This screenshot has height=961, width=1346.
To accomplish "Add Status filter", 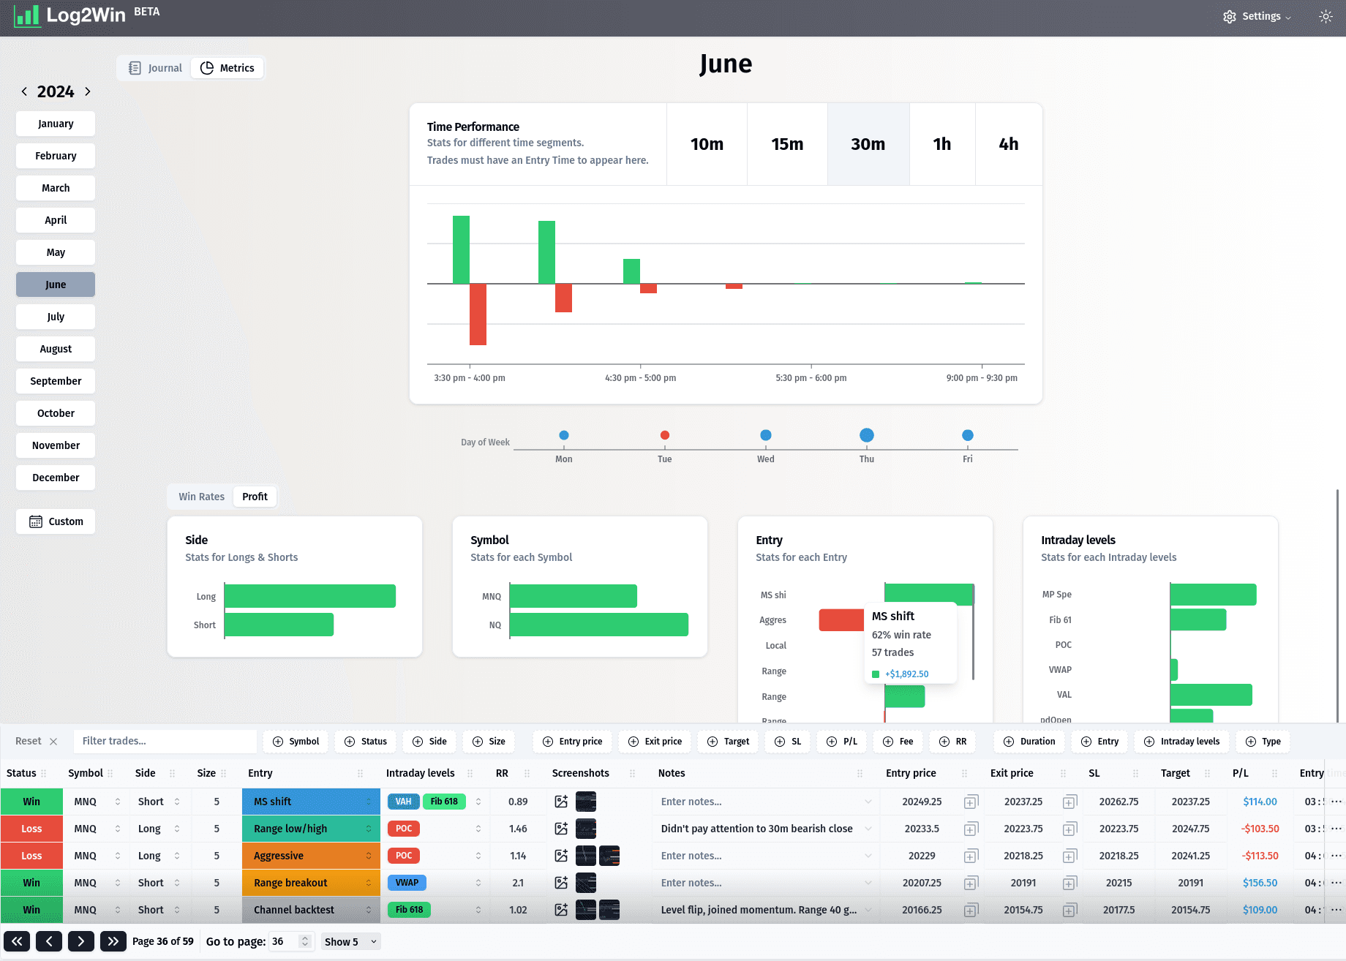I will coord(366,742).
